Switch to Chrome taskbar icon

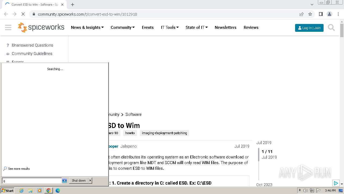(x=49, y=190)
